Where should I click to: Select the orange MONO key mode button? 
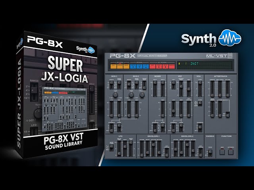tap(126, 66)
